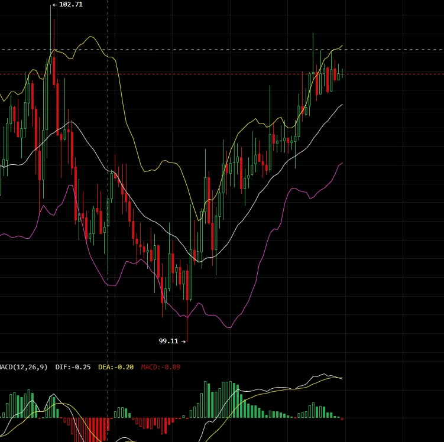This screenshot has height=442, width=444.
Task: Click the 99.11 low price label
Action: [168, 342]
